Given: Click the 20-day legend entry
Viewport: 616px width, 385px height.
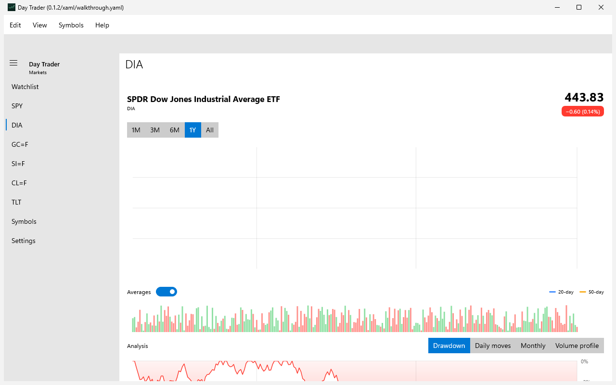Looking at the screenshot, I should pos(562,292).
